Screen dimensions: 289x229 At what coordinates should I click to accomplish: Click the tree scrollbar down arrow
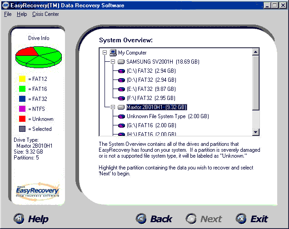pyautogui.click(x=256, y=132)
